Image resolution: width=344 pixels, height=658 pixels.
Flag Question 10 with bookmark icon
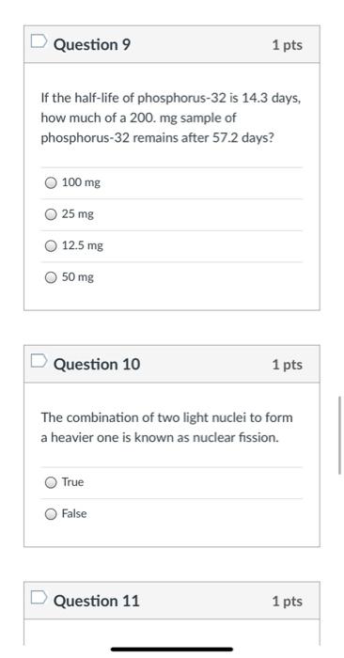click(x=39, y=361)
